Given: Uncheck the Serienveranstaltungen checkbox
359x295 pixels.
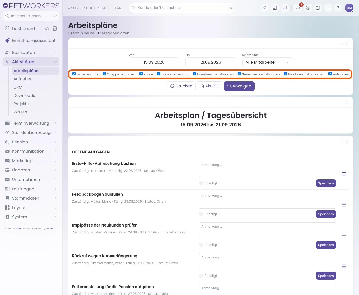Looking at the screenshot, I should click(239, 74).
